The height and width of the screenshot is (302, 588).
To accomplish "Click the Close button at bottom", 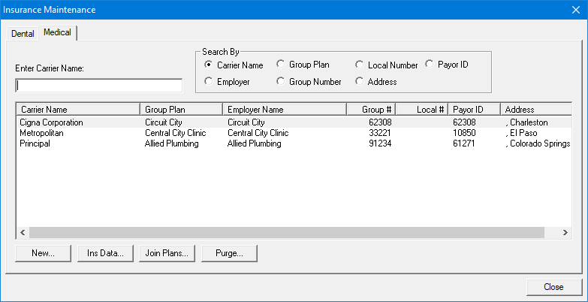I will coord(553,287).
